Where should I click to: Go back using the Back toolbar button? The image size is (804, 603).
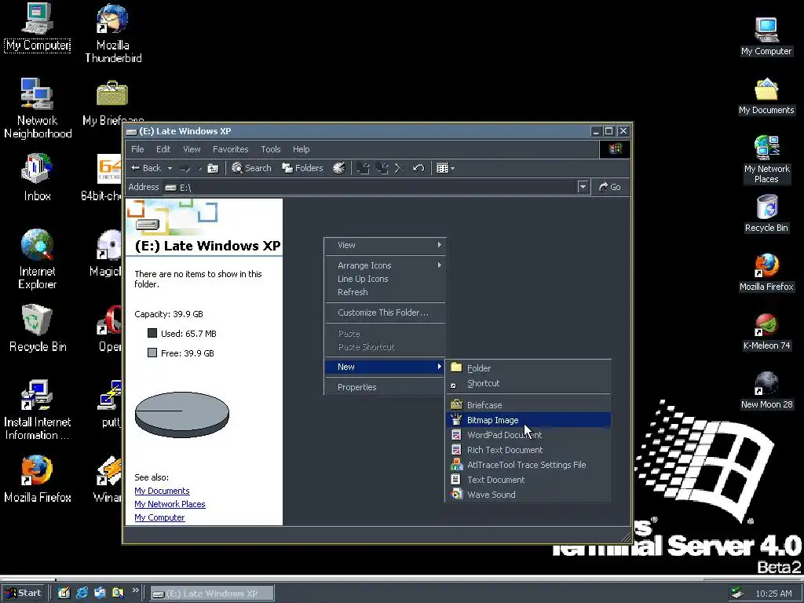(x=146, y=168)
